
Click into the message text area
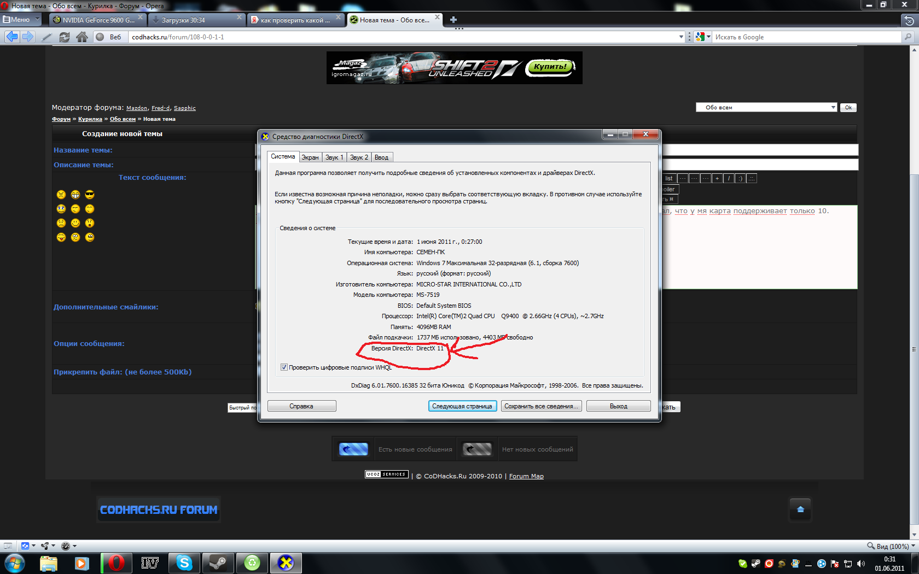click(x=759, y=247)
